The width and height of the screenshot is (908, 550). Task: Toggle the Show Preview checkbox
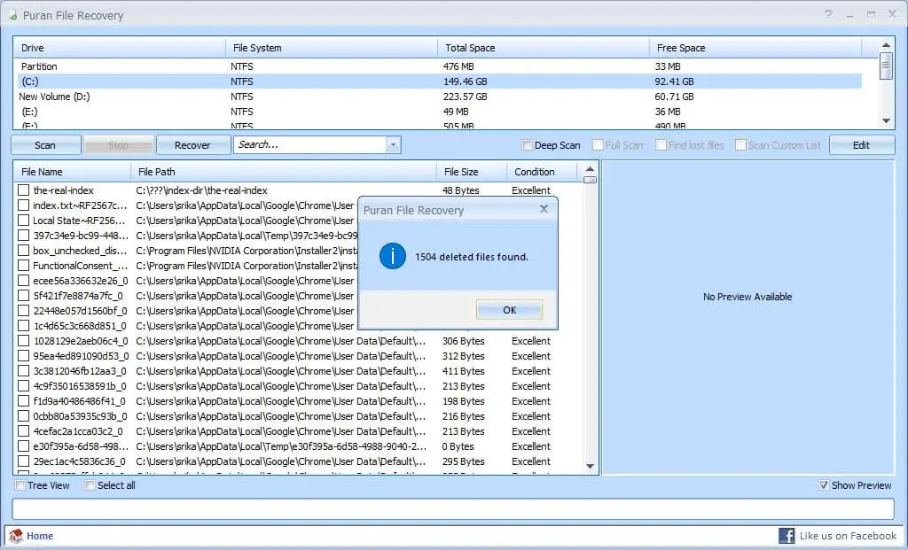pos(825,485)
